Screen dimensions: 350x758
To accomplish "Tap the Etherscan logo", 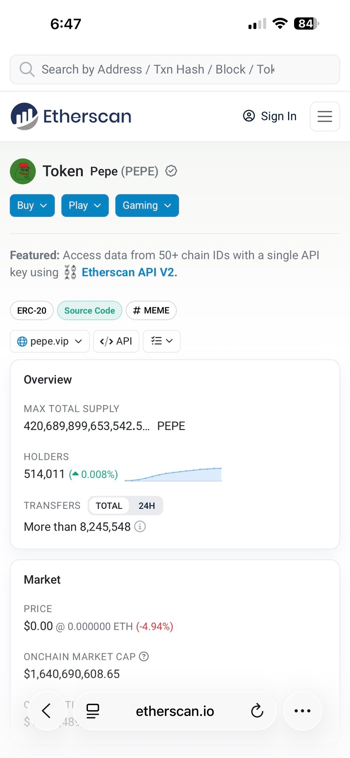I will click(71, 116).
